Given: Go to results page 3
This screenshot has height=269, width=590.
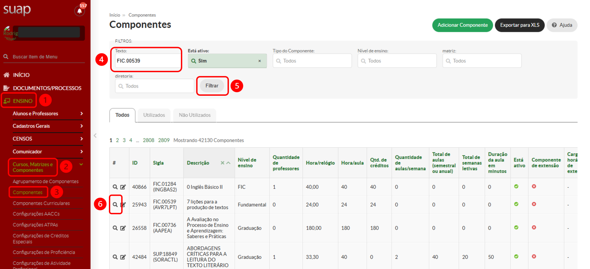Looking at the screenshot, I should [124, 140].
